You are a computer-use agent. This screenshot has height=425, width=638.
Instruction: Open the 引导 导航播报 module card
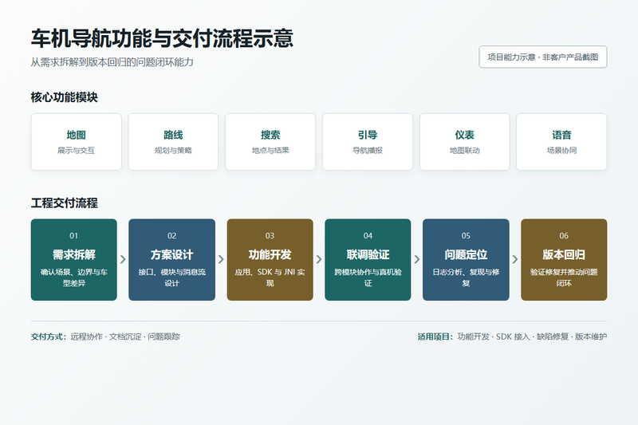(x=368, y=142)
